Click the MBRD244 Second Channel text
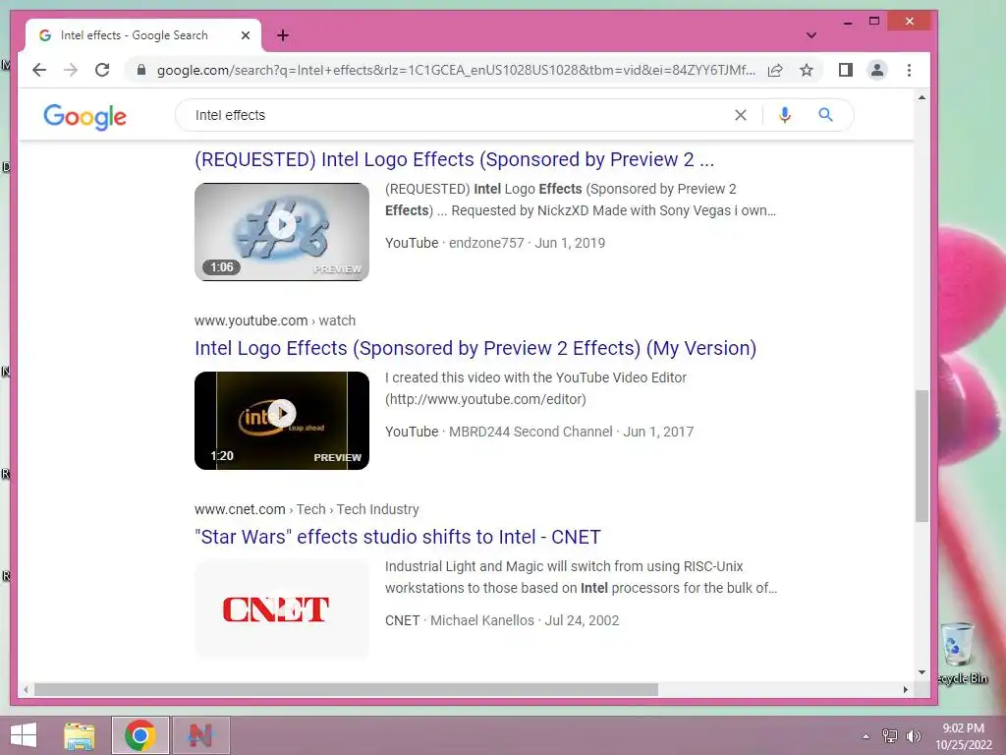This screenshot has width=1006, height=755. click(x=531, y=432)
